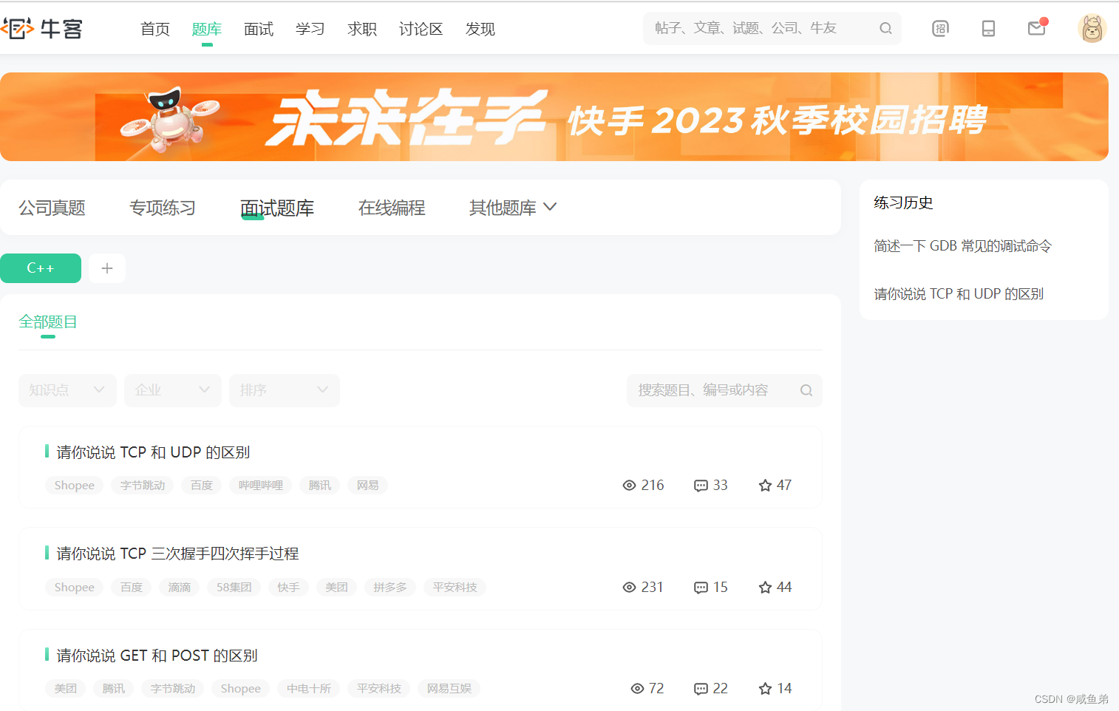Open history item 请你说说 TCP 和 UDP 的区别

959,294
